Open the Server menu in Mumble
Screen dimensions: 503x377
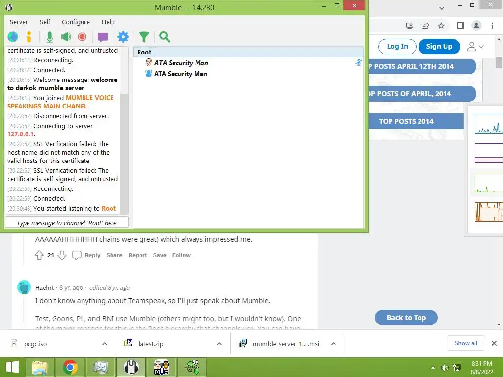(19, 22)
